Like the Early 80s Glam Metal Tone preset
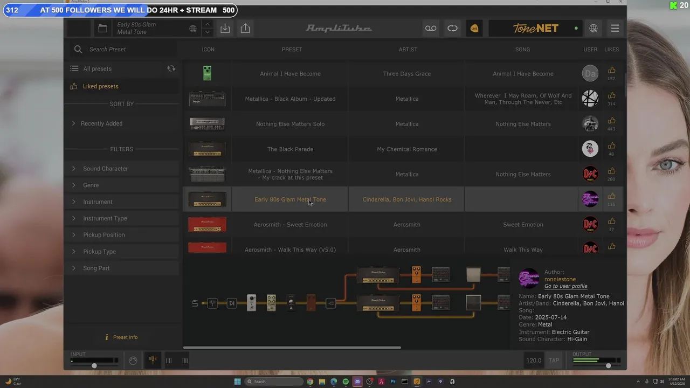This screenshot has height=388, width=690. coord(611,196)
